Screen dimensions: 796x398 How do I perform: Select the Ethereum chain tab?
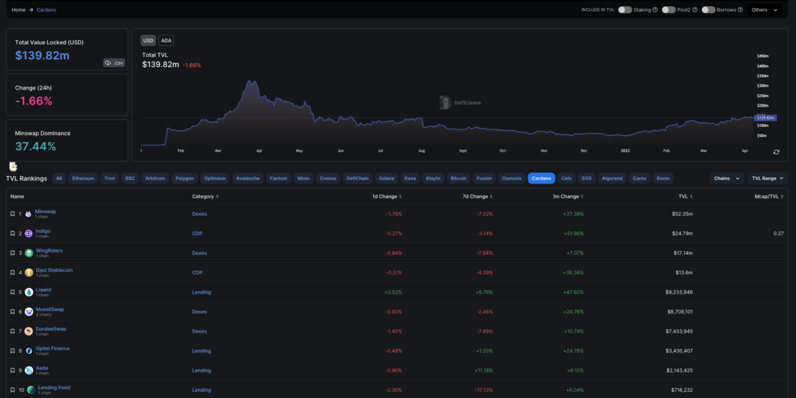(x=83, y=178)
